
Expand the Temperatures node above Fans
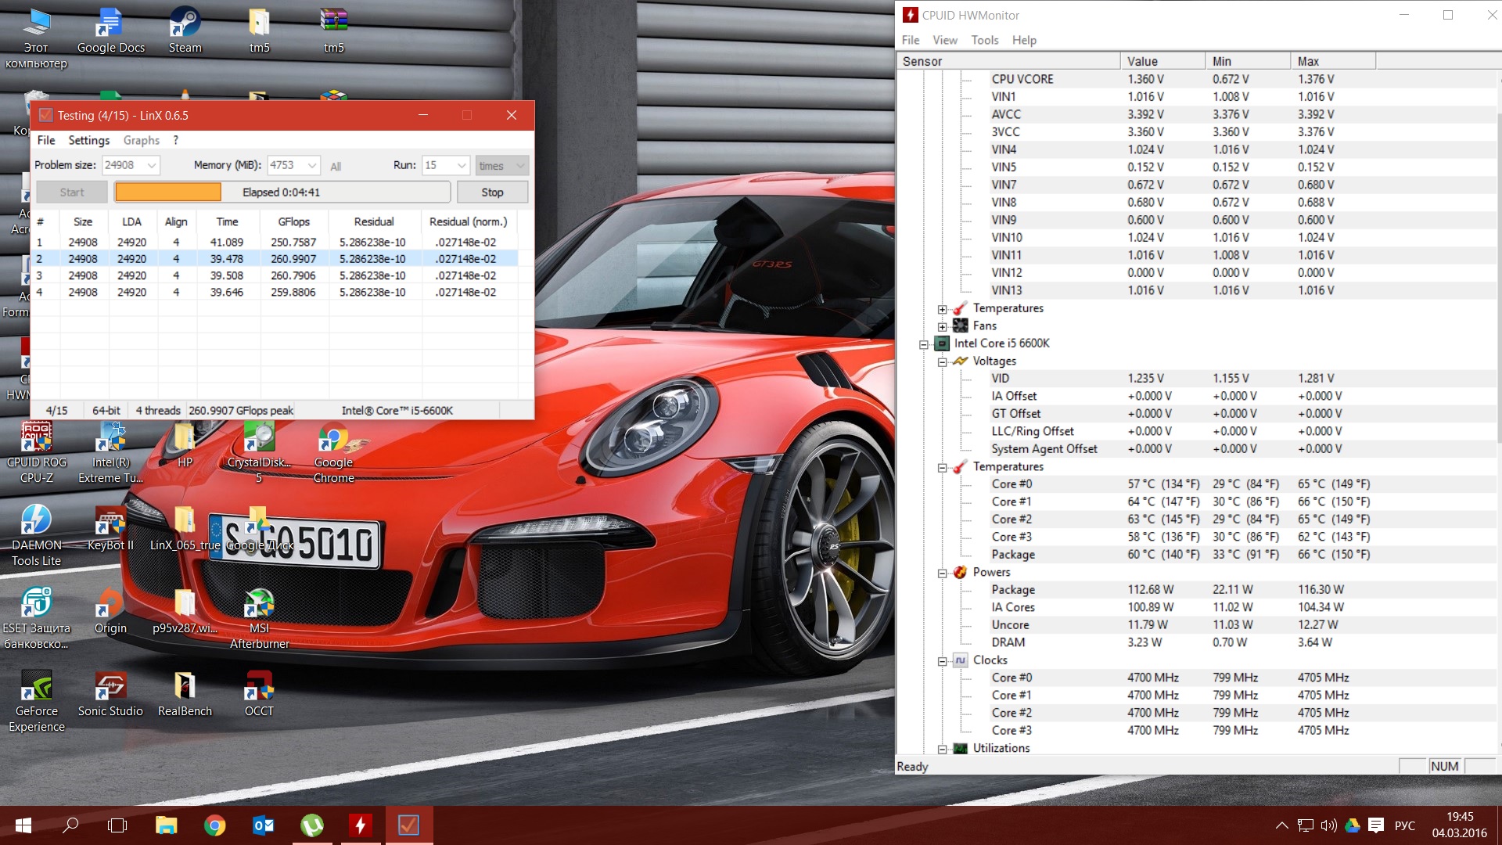pos(943,309)
